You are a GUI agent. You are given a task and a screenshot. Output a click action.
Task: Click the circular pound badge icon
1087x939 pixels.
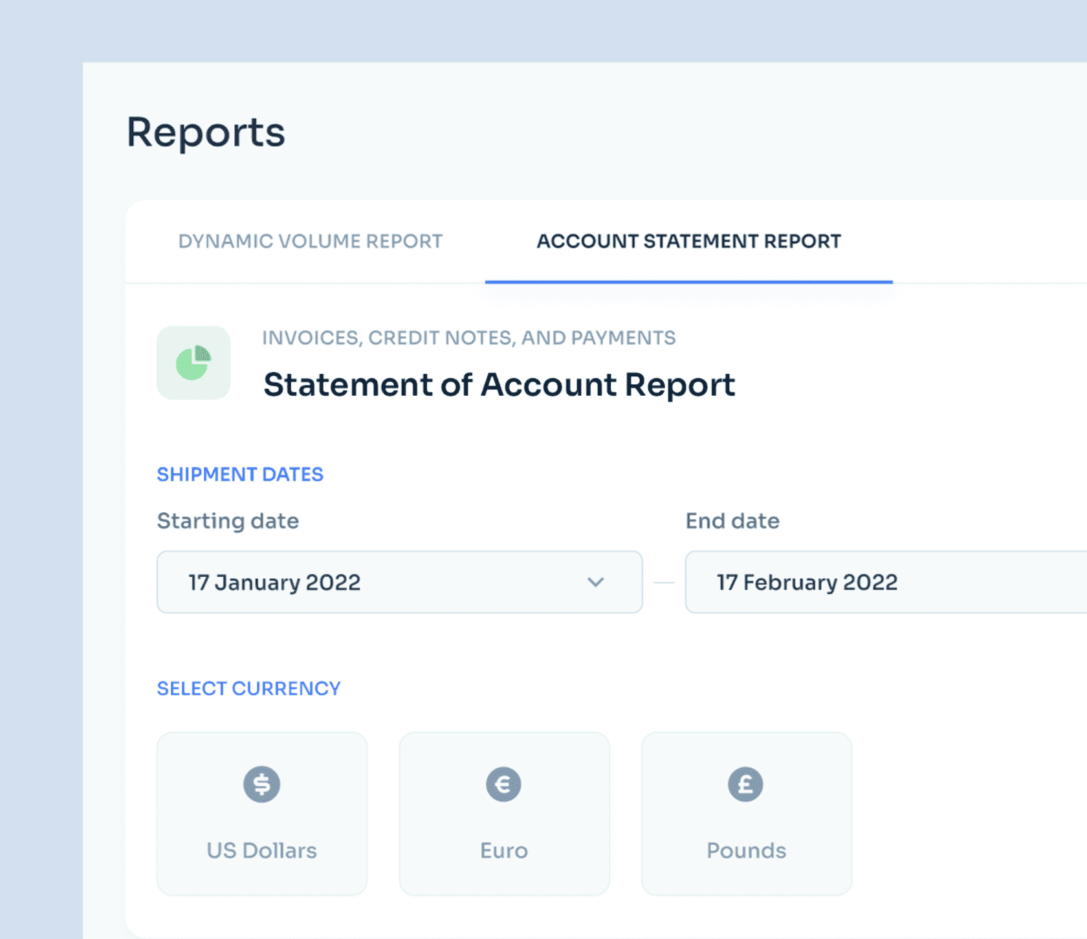click(745, 784)
